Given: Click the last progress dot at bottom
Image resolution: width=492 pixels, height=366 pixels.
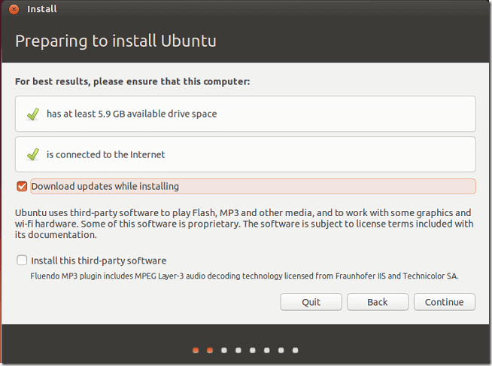Looking at the screenshot, I should 295,350.
